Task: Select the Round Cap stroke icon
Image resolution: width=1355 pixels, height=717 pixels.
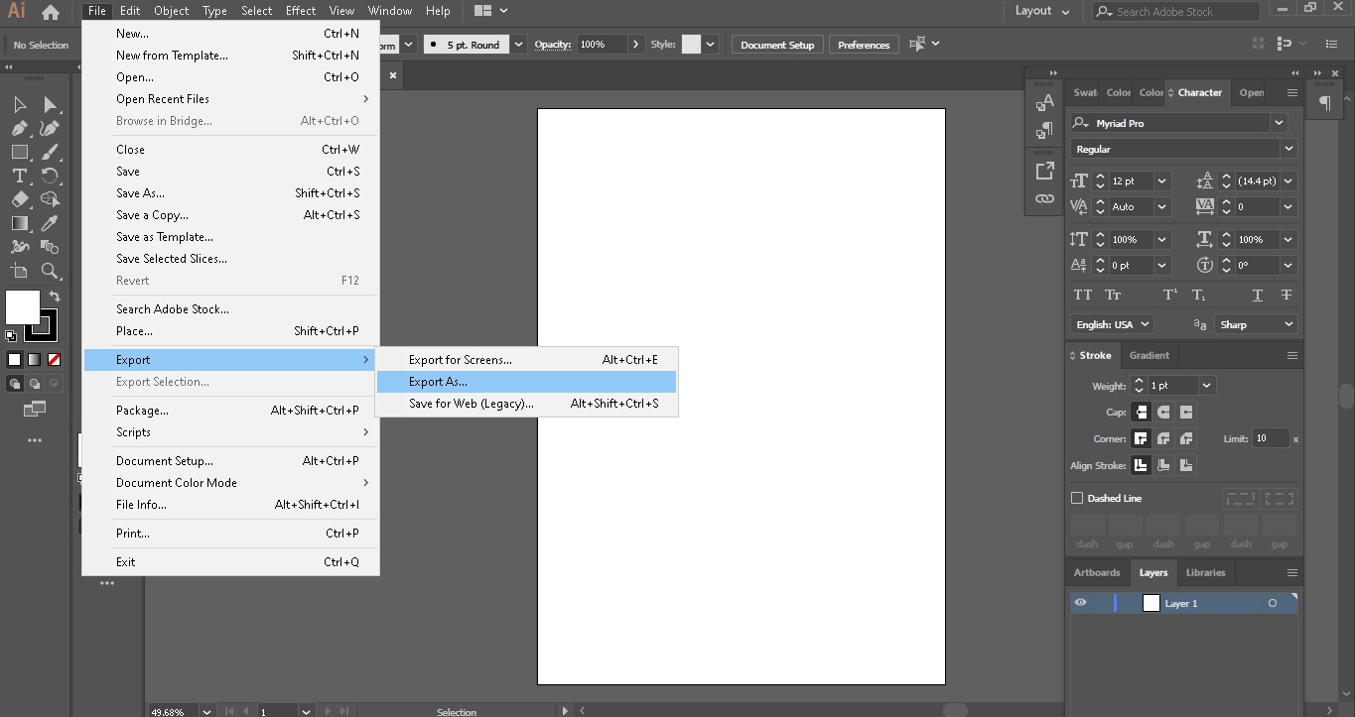Action: 1163,412
